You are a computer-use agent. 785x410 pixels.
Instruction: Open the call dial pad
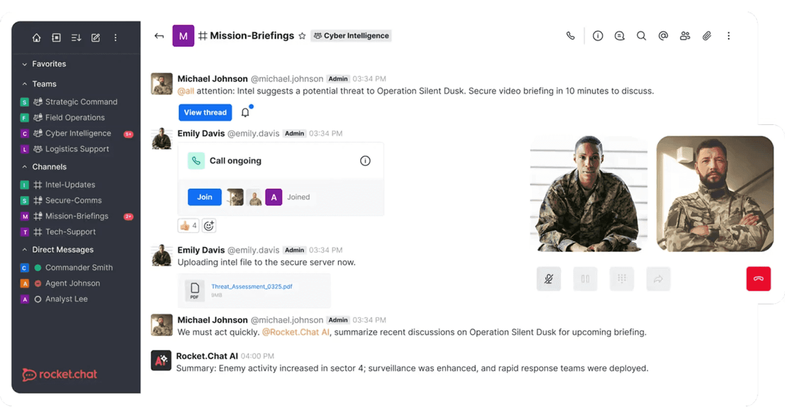[x=622, y=279]
